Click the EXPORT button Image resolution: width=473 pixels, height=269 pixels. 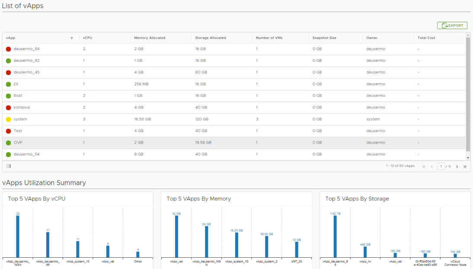(452, 26)
